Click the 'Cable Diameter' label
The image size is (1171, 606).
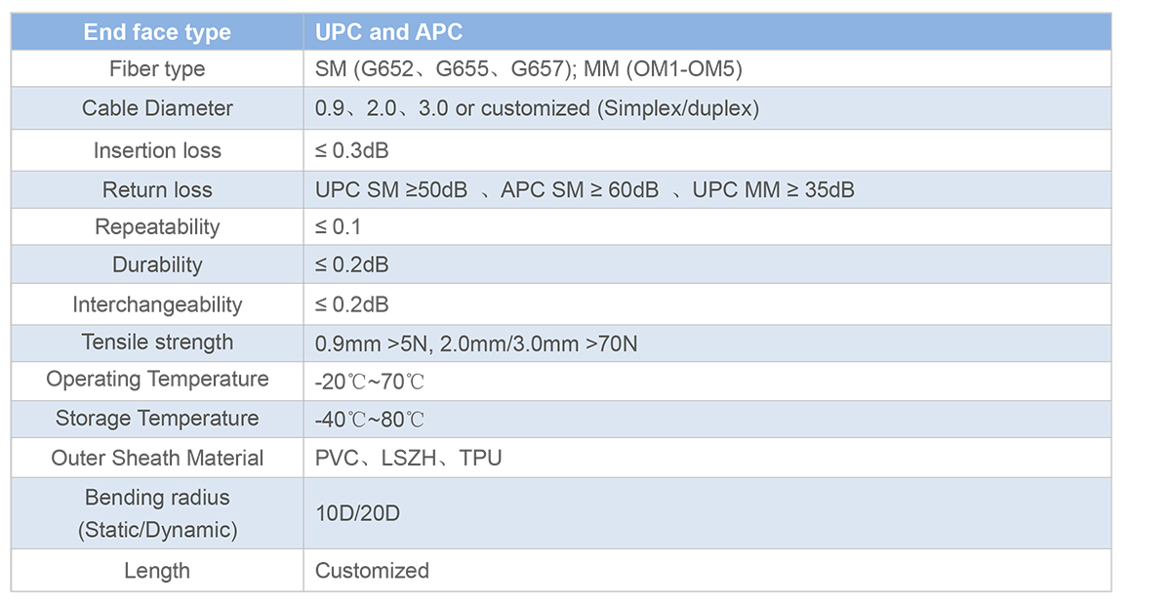pyautogui.click(x=157, y=108)
